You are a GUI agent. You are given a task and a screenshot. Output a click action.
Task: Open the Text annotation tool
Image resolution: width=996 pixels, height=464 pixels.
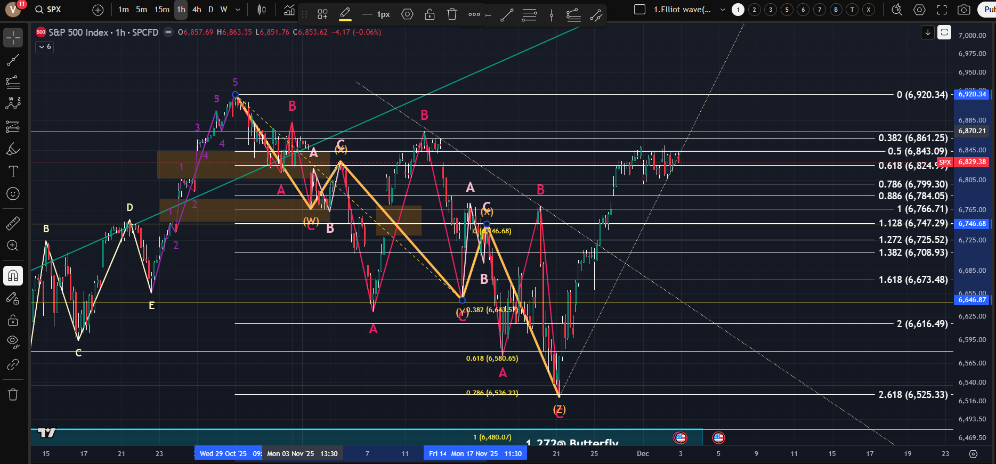click(x=13, y=171)
